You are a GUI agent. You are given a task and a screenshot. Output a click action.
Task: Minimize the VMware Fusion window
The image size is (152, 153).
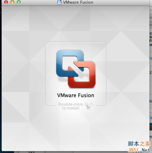12,2
